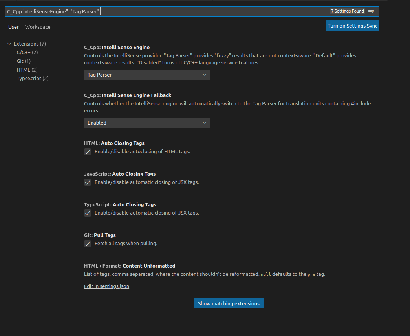
Task: Click the TypeScript Auto Closing Tags title
Action: [x=120, y=204]
